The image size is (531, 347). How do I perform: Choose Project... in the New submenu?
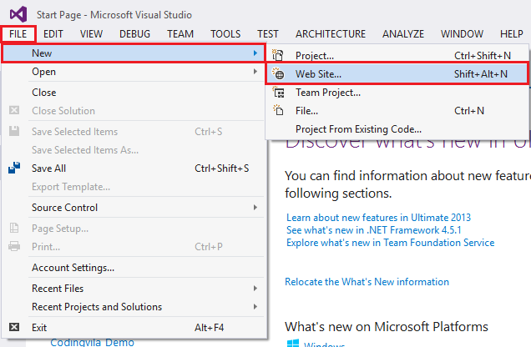pos(397,55)
